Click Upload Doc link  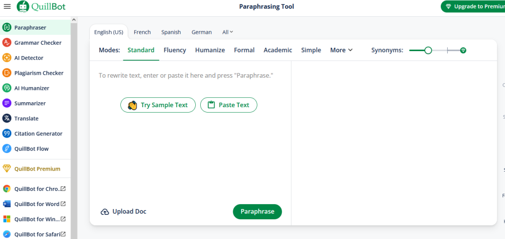[x=123, y=211]
